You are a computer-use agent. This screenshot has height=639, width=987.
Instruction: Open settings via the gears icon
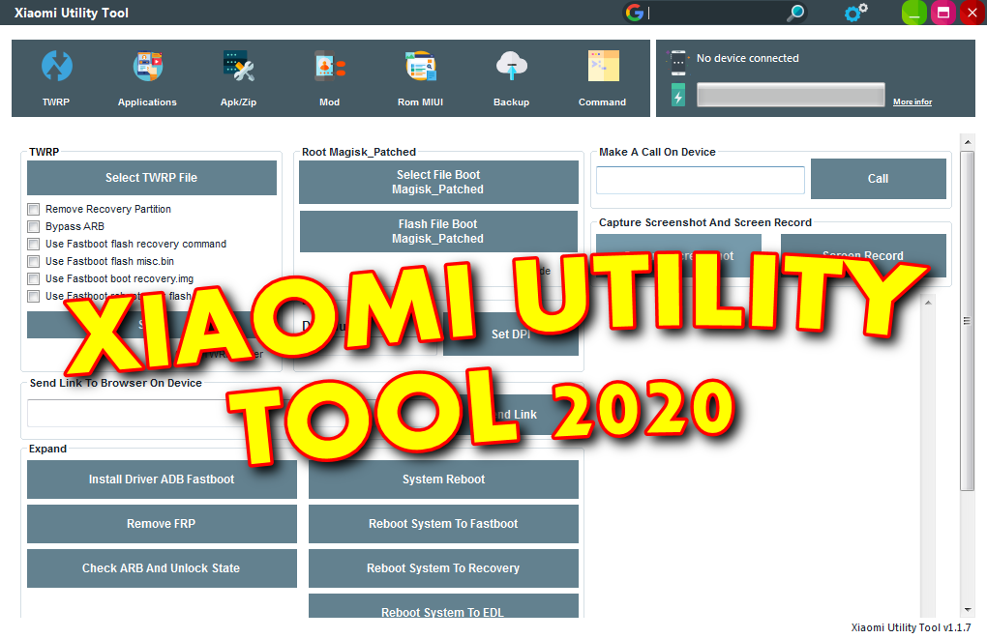pos(856,12)
